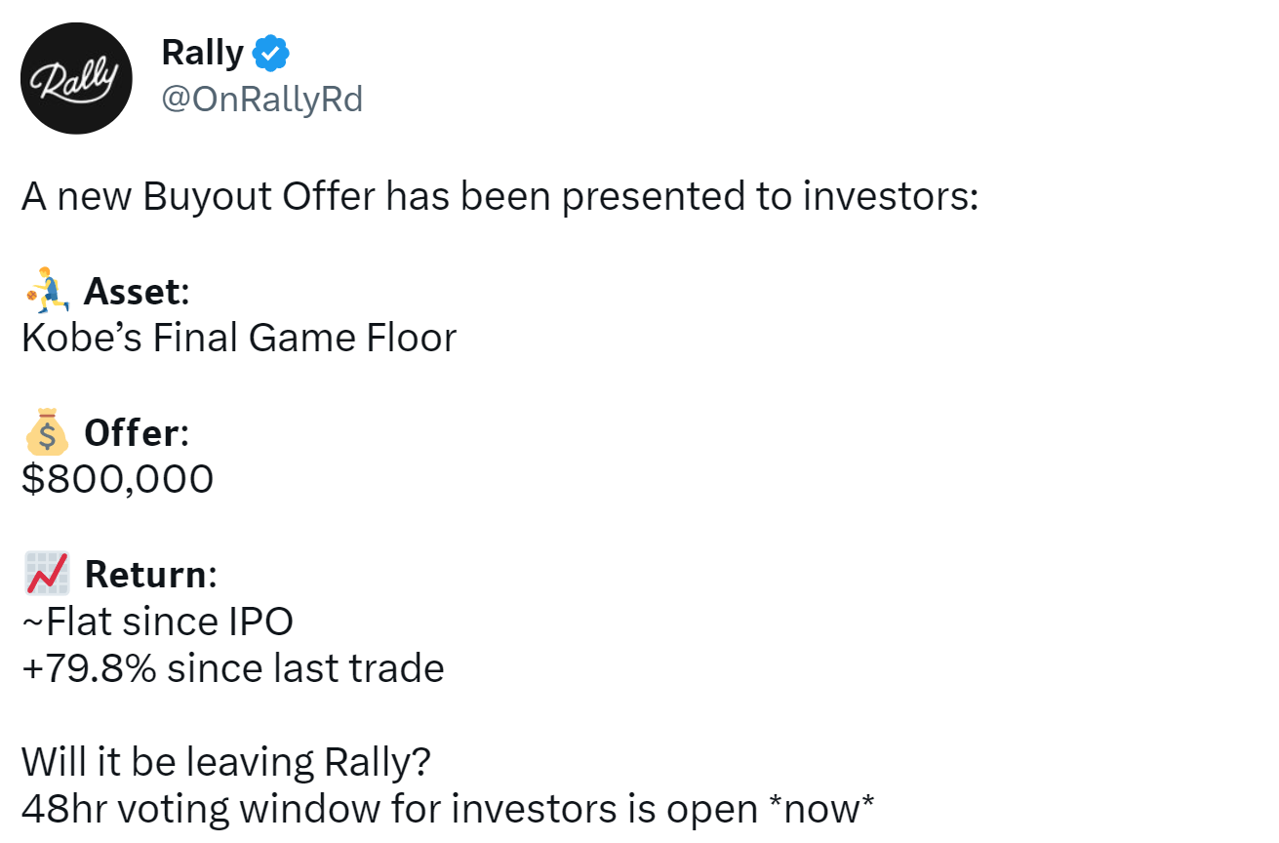Click the basketball player emoji
This screenshot has height=843, width=1279.
click(47, 291)
